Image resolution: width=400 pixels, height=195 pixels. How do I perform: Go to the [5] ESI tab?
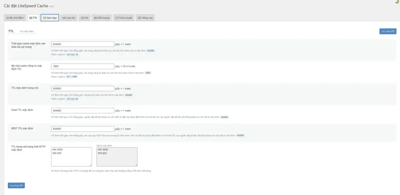coord(84,18)
